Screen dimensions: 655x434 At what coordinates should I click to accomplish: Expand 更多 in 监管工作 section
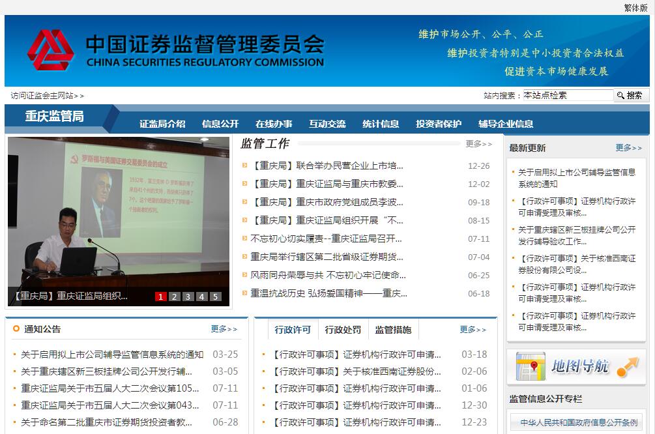[478, 144]
